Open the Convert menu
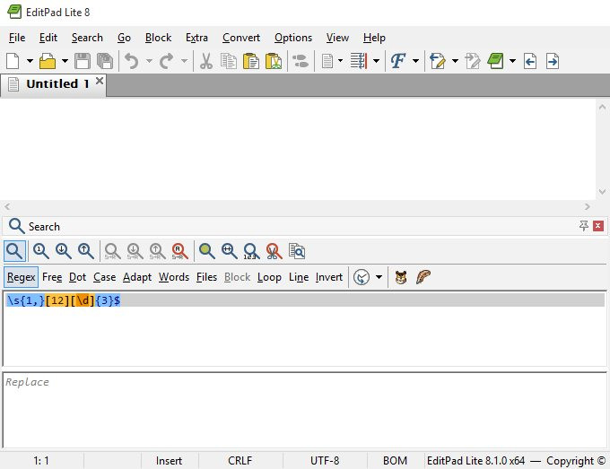The height and width of the screenshot is (469, 610). click(x=241, y=38)
